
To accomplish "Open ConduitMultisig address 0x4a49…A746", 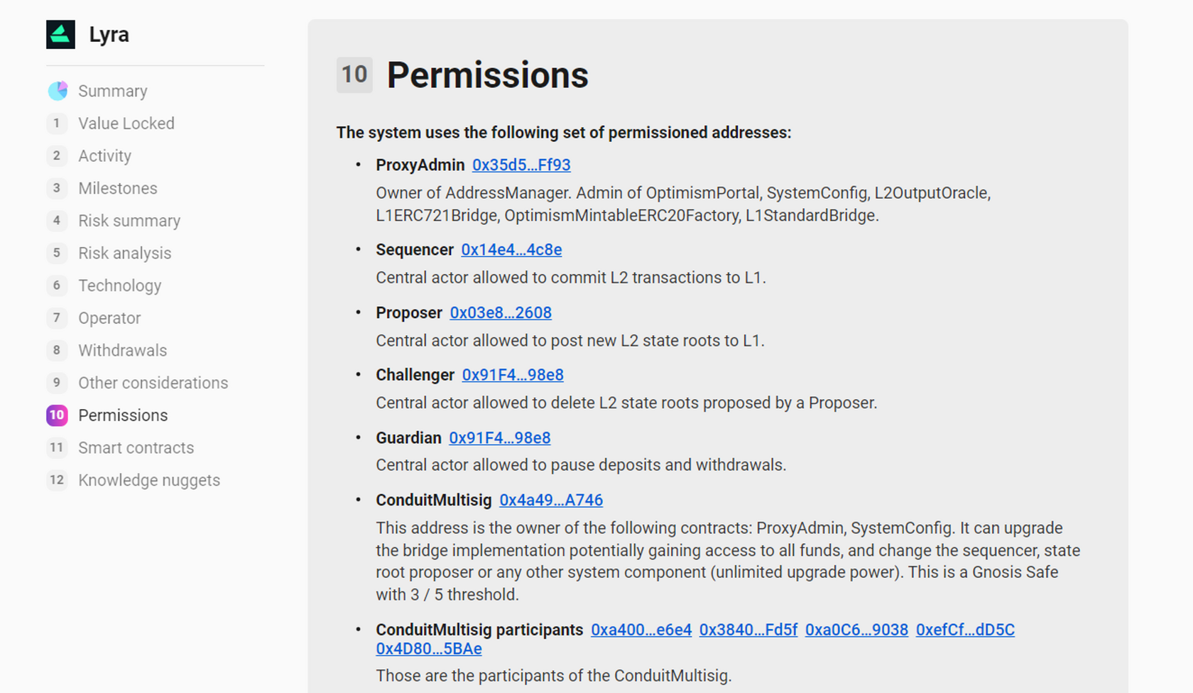I will [x=551, y=500].
